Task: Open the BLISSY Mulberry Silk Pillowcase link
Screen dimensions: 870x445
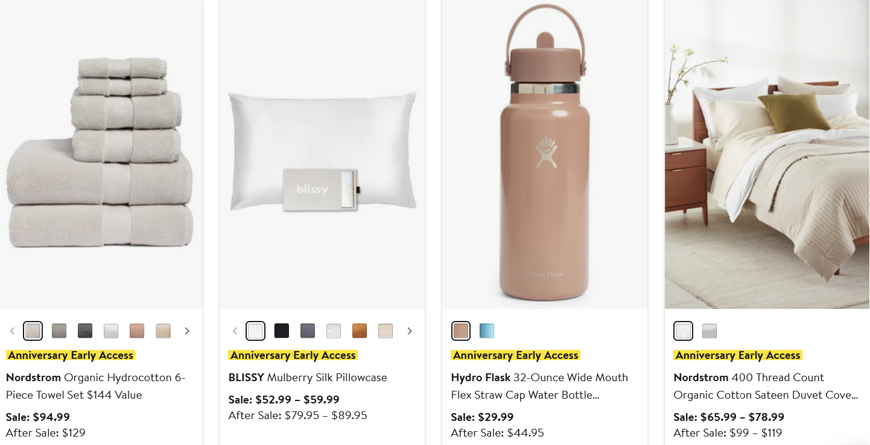Action: point(308,378)
